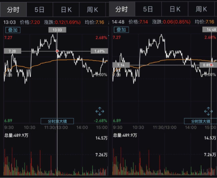The width and height of the screenshot is (217, 178).
Task: Click the red crosshair dot at 13:03
Action: pos(57,51)
